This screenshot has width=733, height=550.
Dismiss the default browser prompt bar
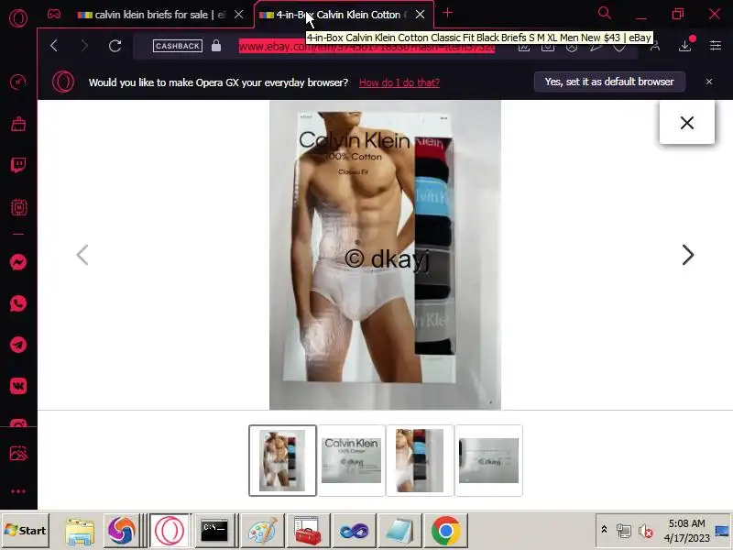pos(709,82)
